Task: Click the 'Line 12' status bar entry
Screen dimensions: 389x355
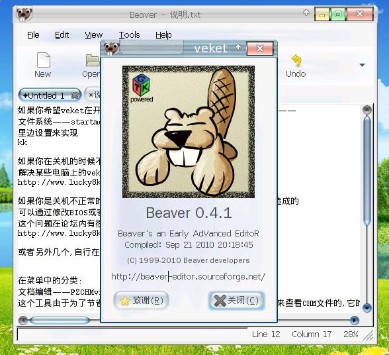Action: (266, 334)
